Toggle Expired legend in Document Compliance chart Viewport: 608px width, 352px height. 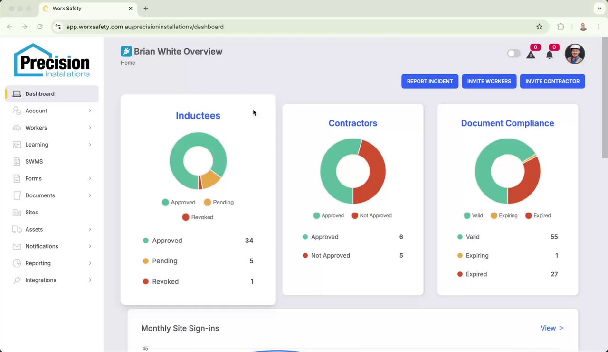coord(538,215)
